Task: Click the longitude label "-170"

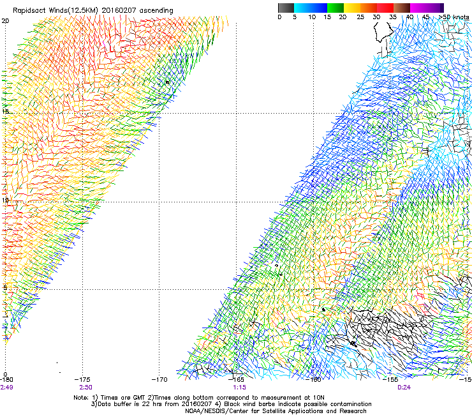Action: pyautogui.click(x=159, y=380)
